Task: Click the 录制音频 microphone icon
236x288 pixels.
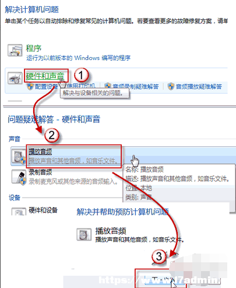Action: [x=19, y=177]
